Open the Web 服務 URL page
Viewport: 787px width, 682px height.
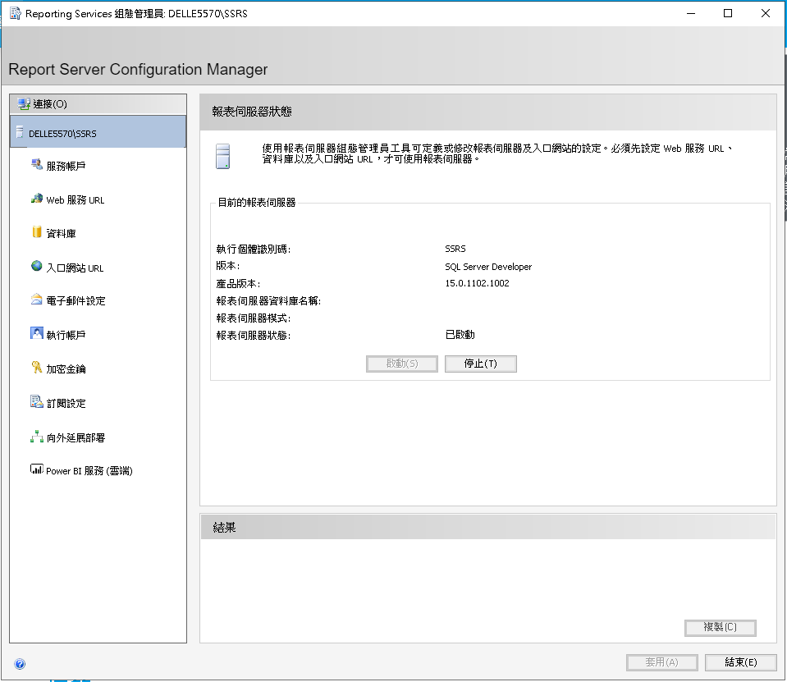tap(75, 199)
